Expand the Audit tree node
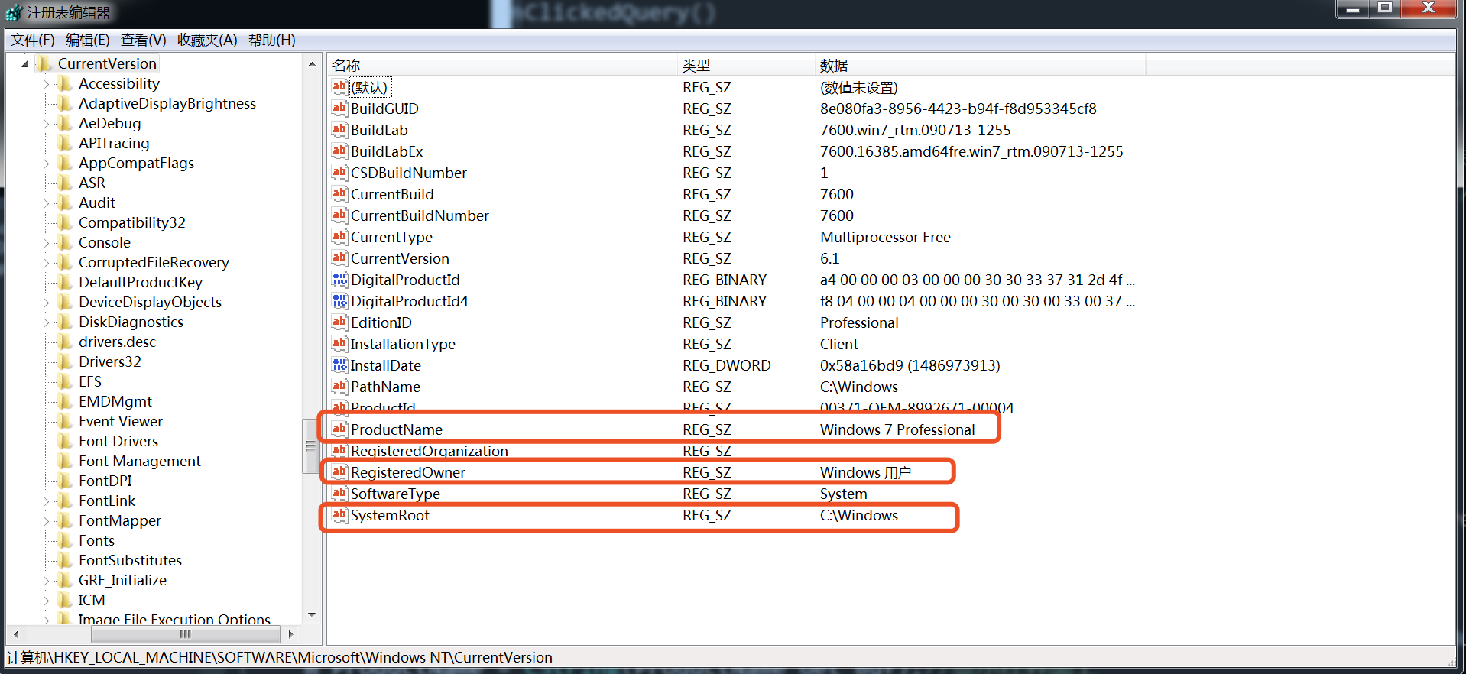1466x674 pixels. point(46,203)
